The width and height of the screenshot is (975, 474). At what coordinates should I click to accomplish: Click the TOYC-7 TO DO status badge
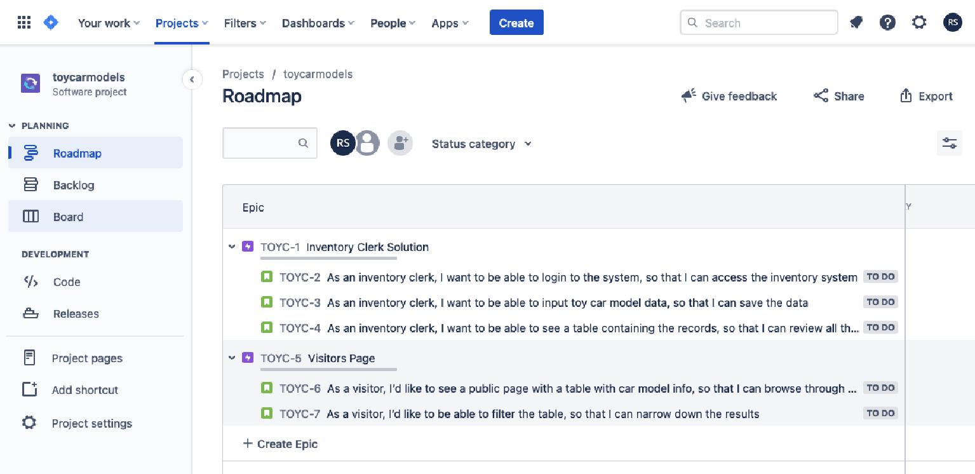(x=880, y=413)
